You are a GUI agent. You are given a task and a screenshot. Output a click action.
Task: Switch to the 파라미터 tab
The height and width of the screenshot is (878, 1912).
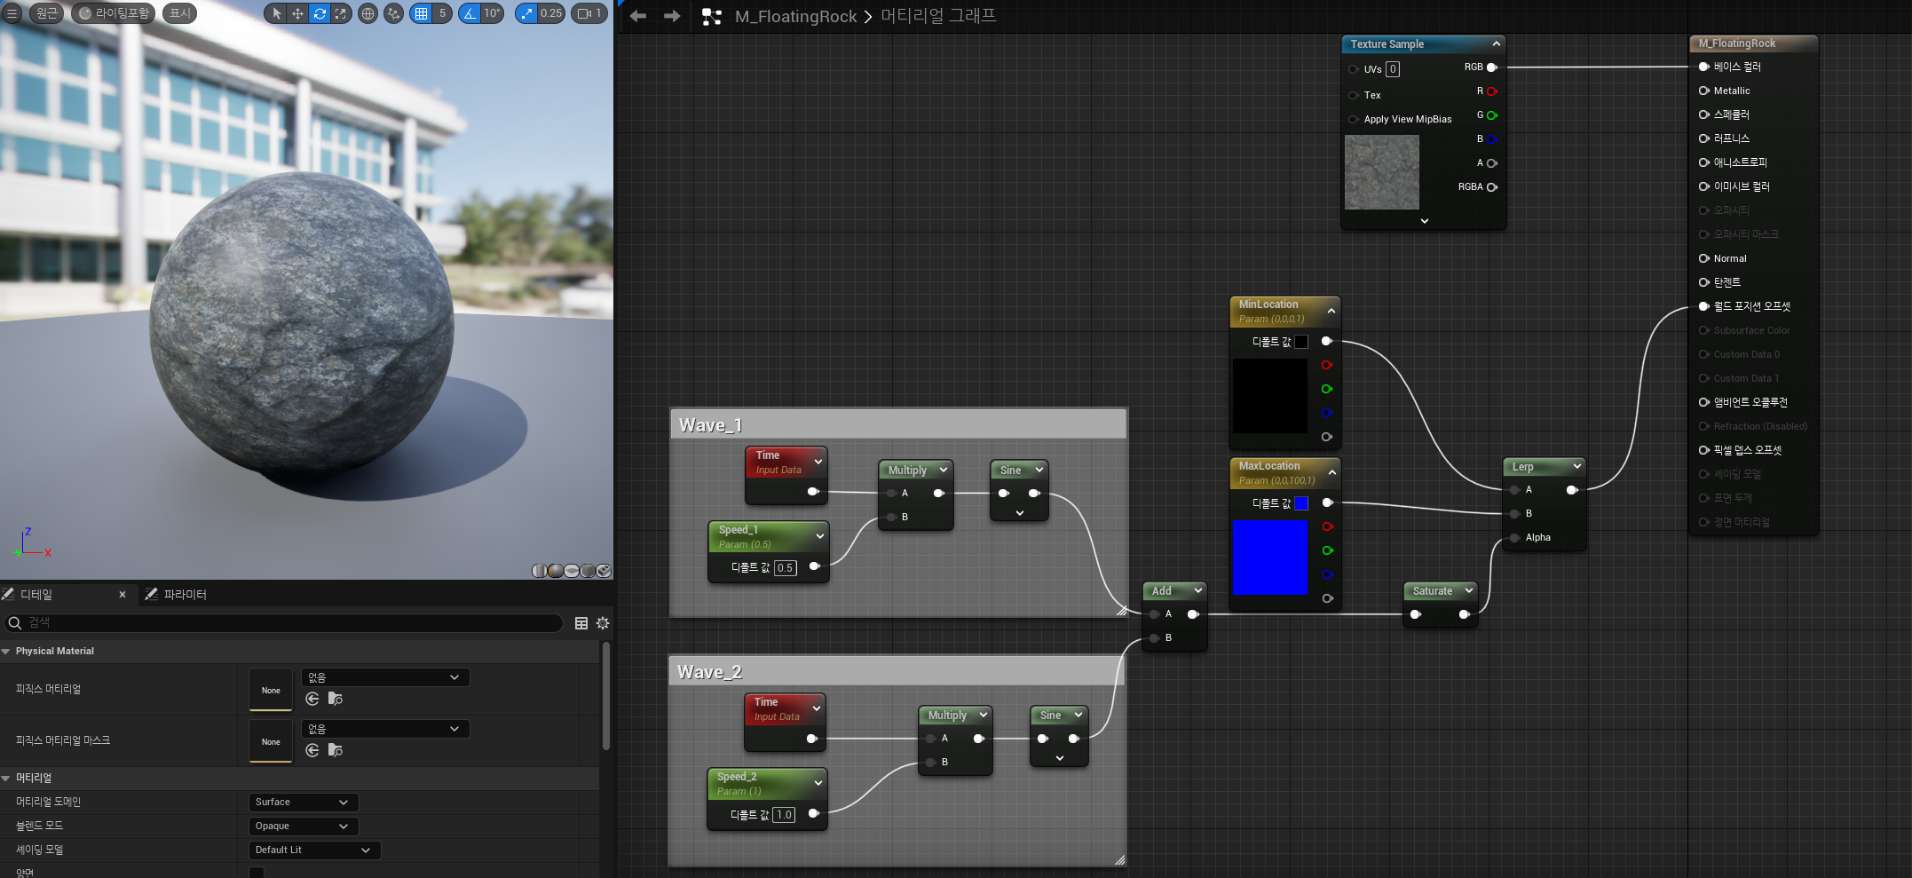176,595
